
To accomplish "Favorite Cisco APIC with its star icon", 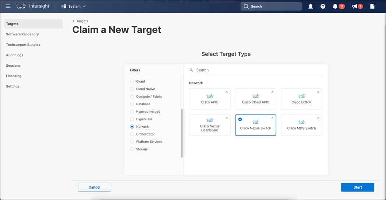I will [227, 92].
